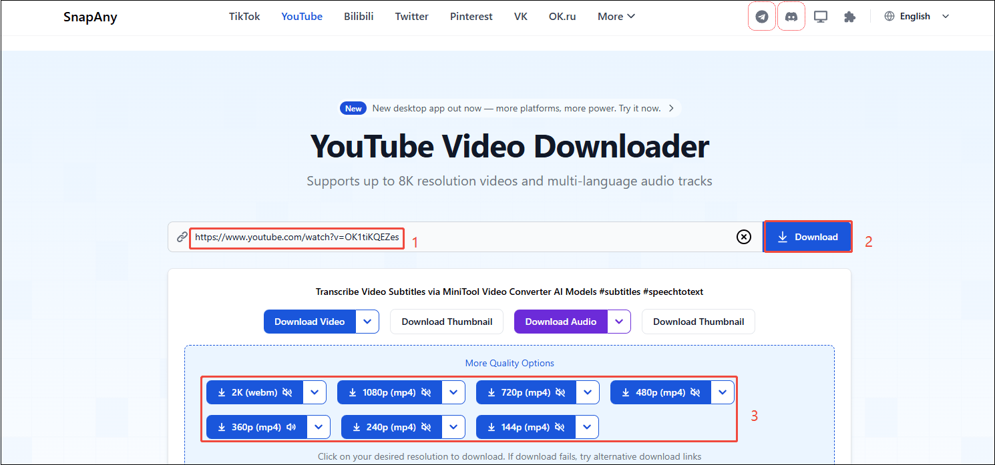Open the Telegram community icon
Viewport: 995px width, 465px height.
761,16
